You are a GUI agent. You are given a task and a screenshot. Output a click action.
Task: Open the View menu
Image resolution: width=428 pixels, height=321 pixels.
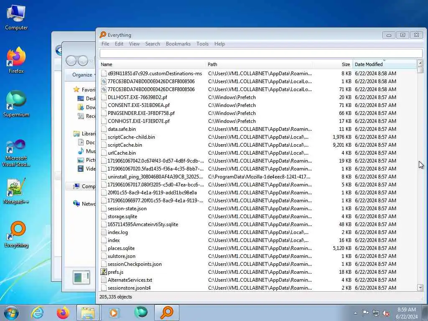pos(134,43)
